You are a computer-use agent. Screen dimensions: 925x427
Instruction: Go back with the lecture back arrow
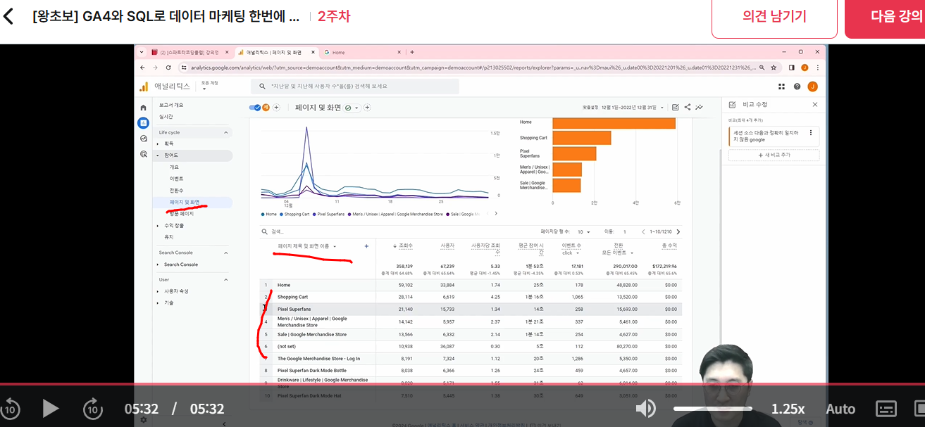click(8, 16)
